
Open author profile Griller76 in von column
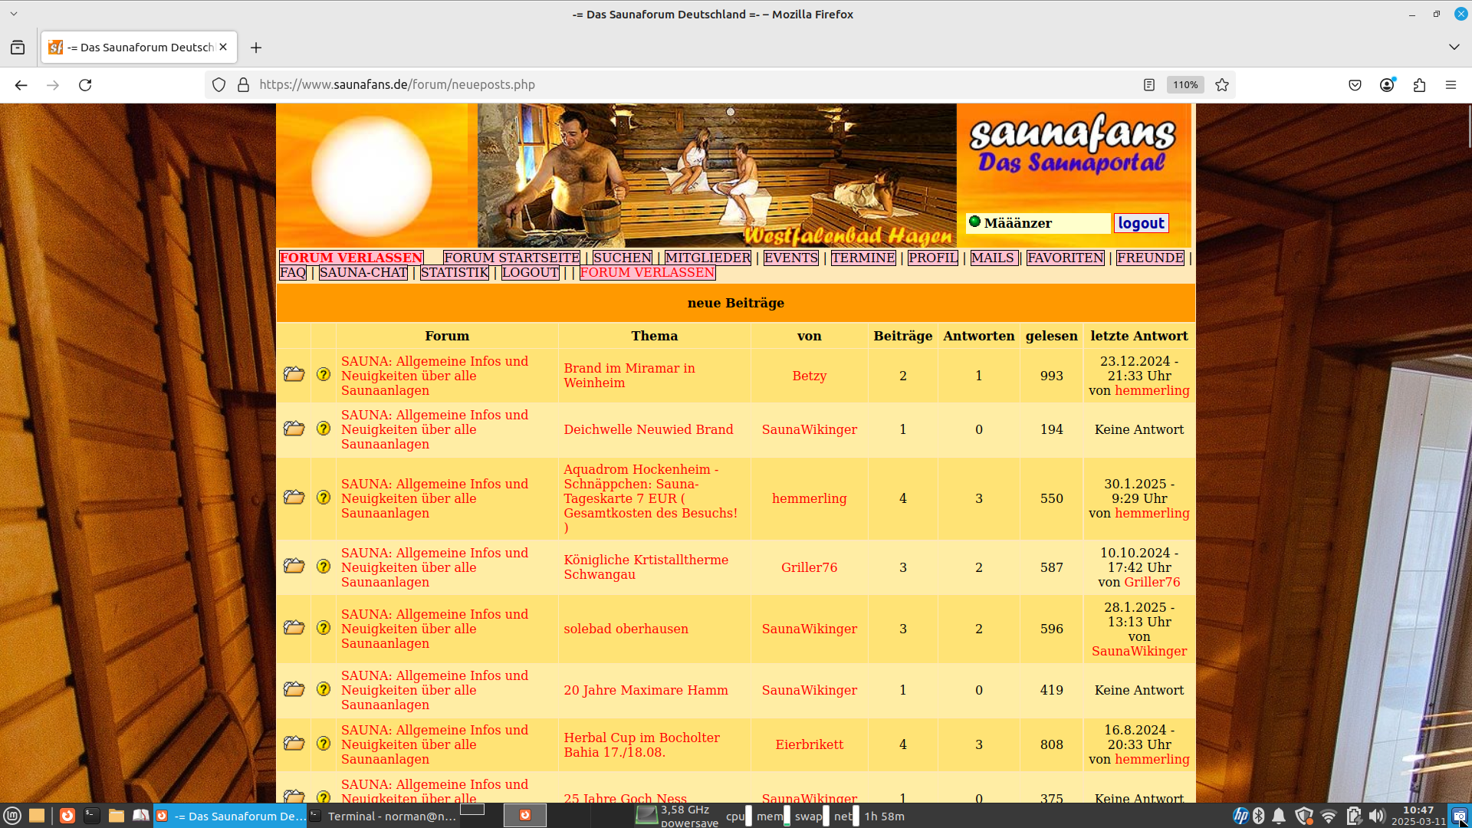pyautogui.click(x=809, y=567)
